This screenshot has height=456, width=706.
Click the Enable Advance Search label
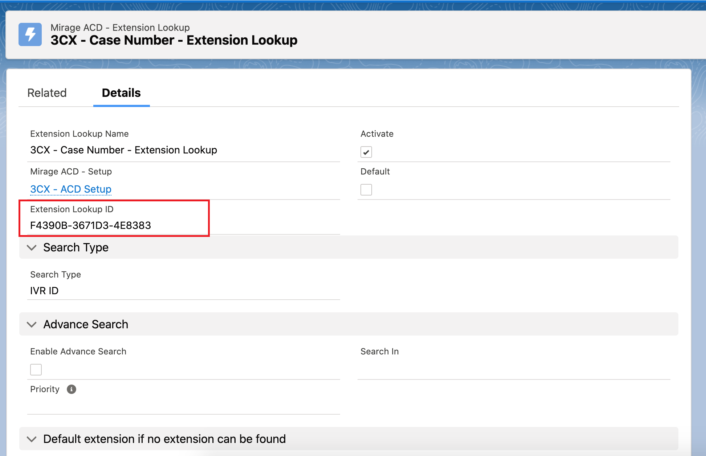pos(78,352)
